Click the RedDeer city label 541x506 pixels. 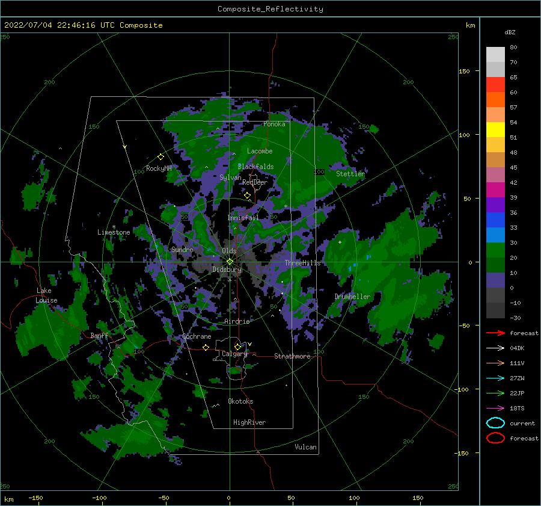coord(255,182)
